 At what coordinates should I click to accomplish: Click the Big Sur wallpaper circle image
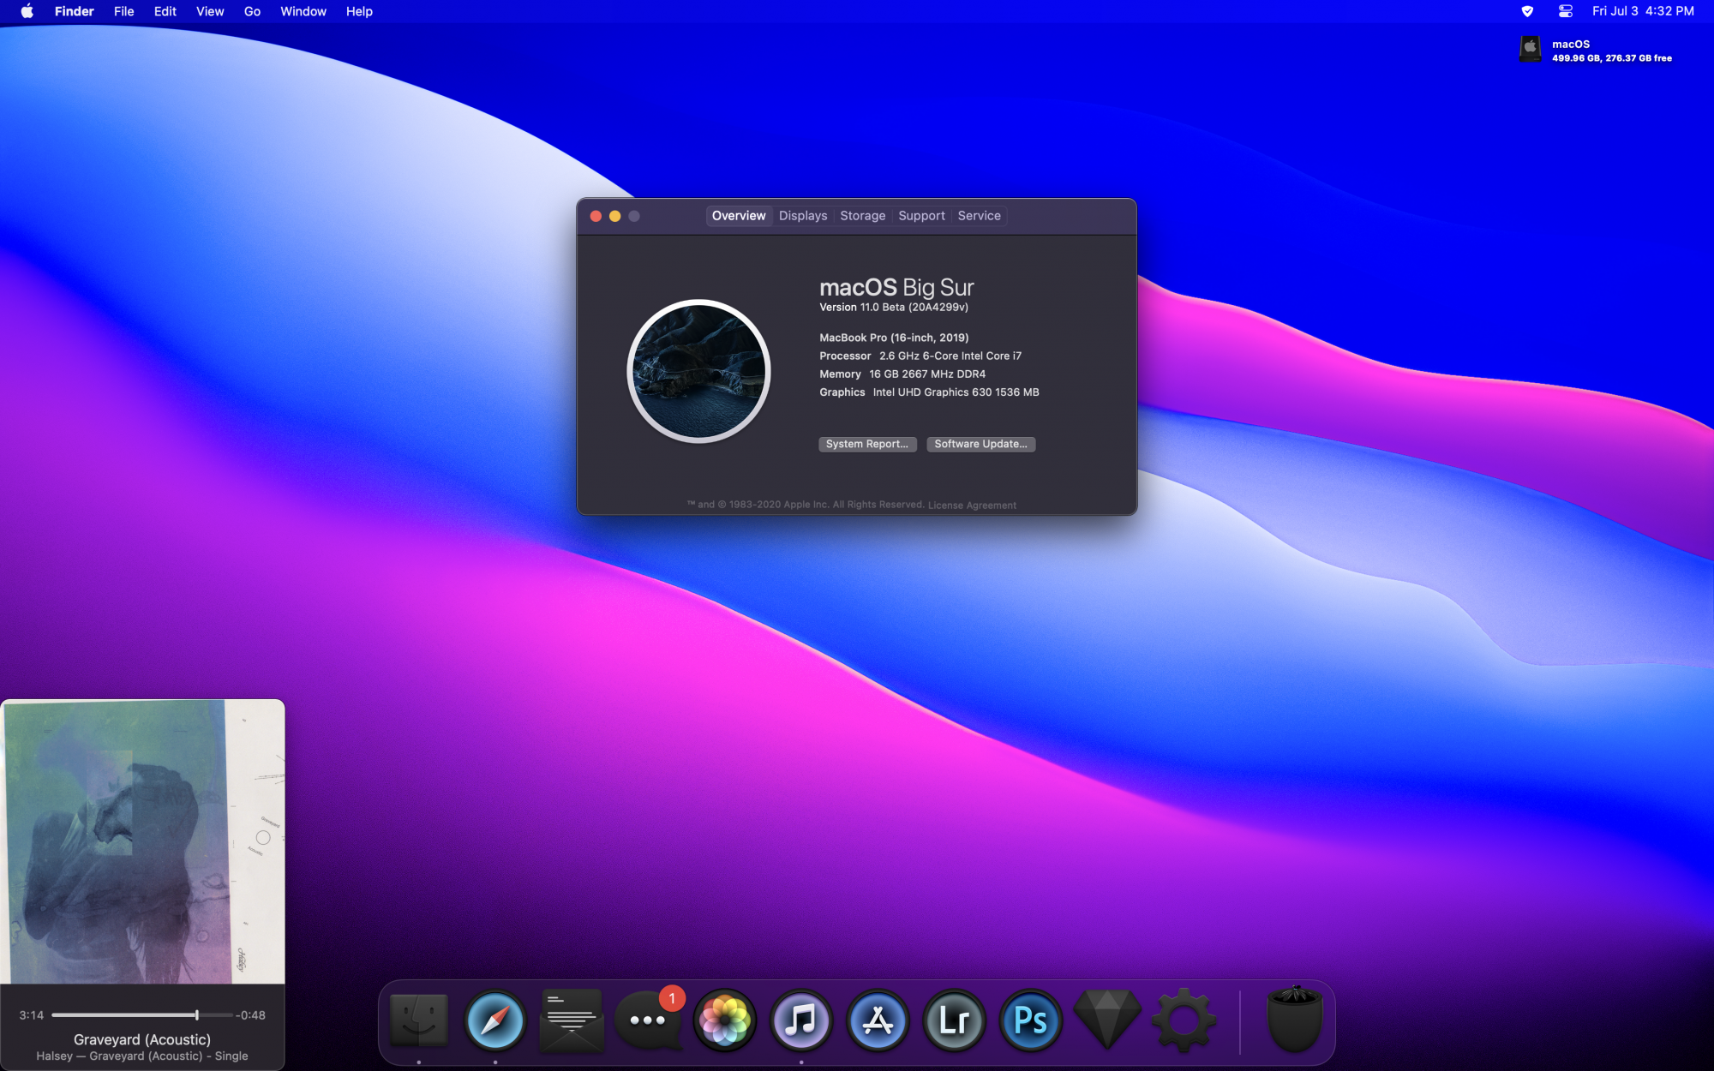click(698, 371)
